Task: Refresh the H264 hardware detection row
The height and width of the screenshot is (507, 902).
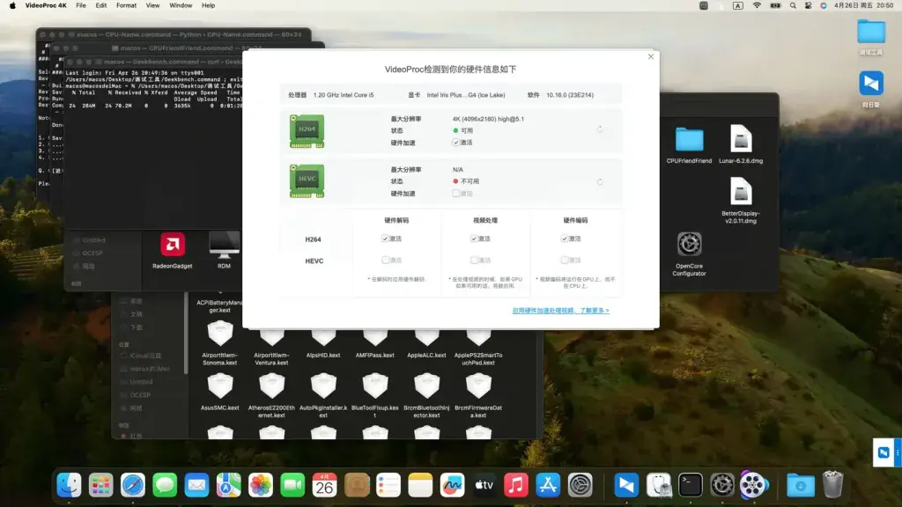Action: [x=599, y=129]
